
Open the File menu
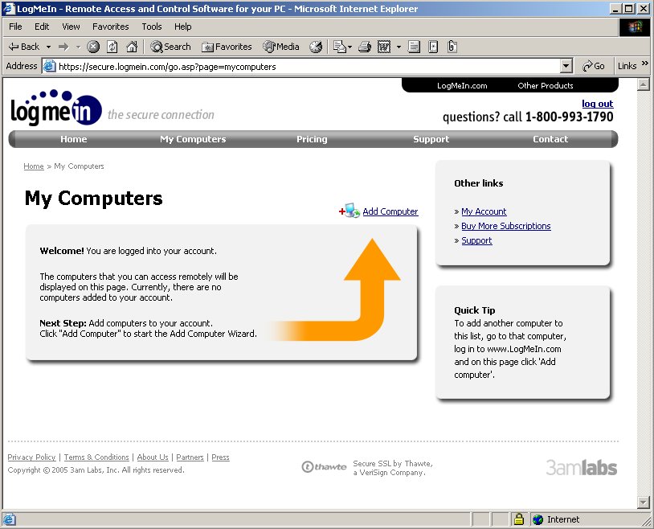(15, 27)
